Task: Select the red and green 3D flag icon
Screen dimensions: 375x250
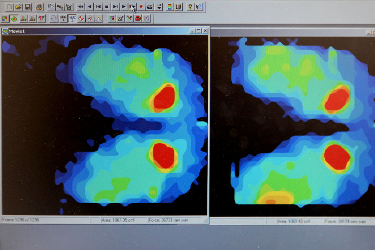Action: 42,18
